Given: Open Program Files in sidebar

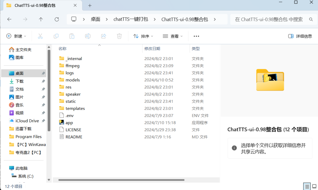Looking at the screenshot, I should click(x=25, y=137).
